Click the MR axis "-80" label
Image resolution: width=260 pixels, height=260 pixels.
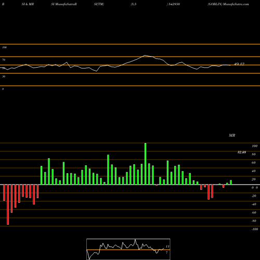(x=254, y=221)
